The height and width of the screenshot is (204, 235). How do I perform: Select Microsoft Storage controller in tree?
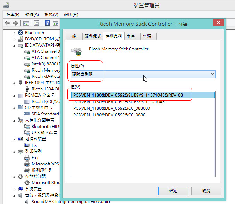pos(46,183)
